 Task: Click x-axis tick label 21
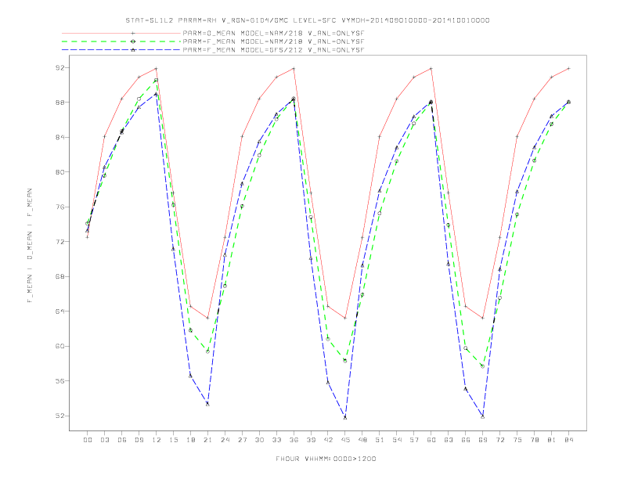coord(207,440)
